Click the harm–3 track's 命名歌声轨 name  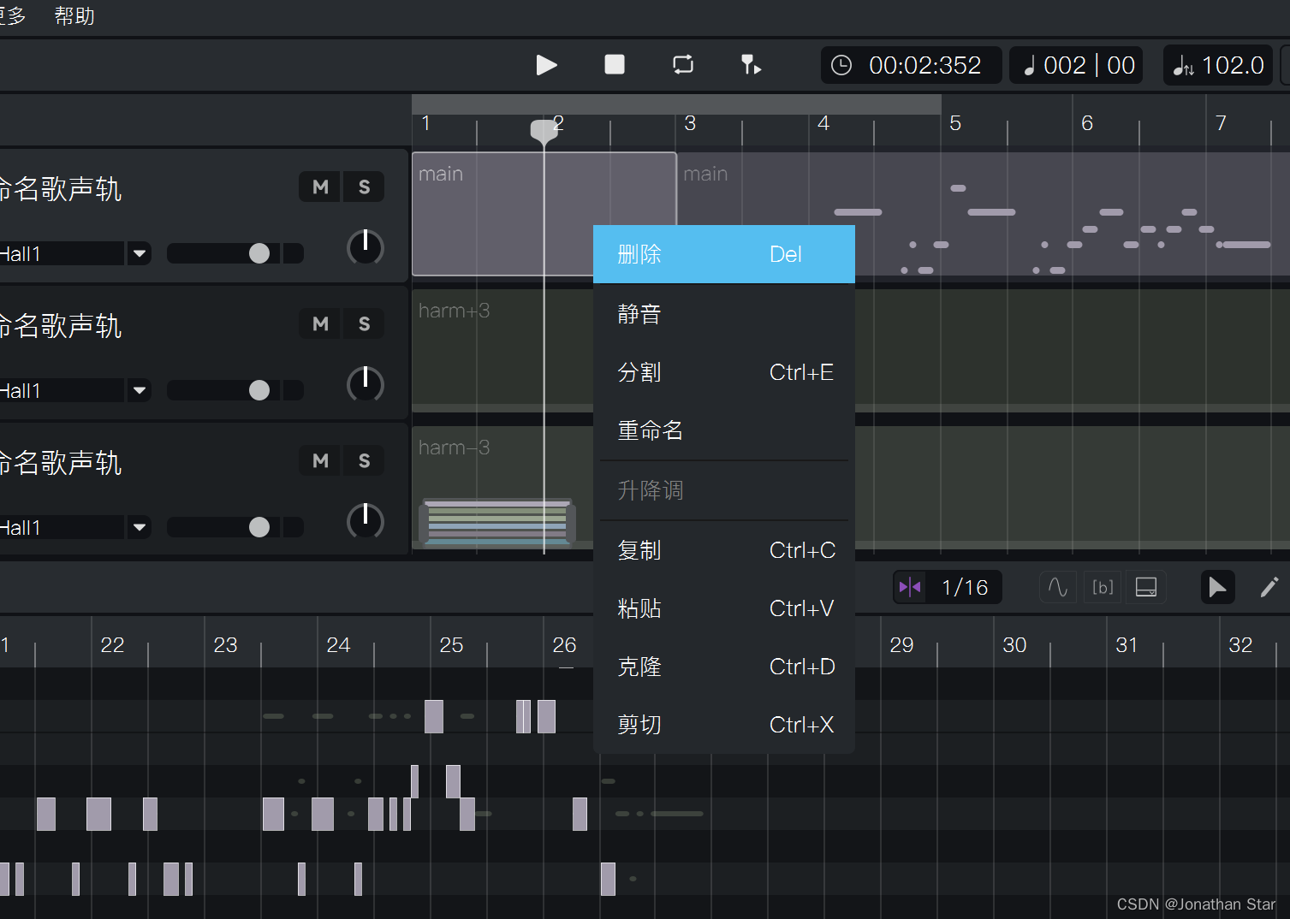[60, 463]
